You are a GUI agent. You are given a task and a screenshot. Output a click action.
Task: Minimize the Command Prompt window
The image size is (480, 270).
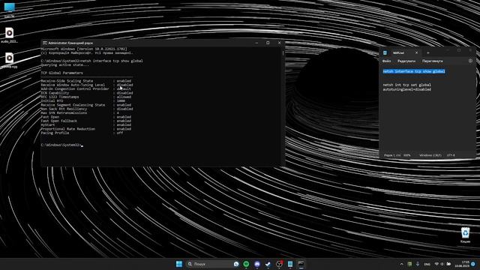pyautogui.click(x=256, y=43)
